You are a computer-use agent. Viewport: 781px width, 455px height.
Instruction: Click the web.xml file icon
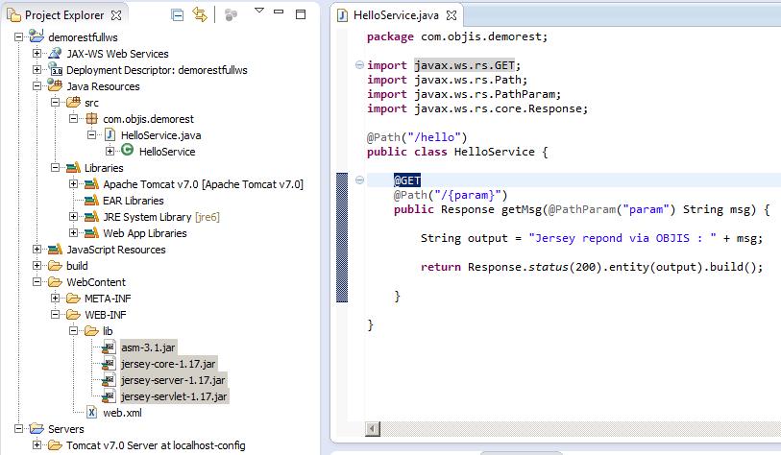[x=92, y=413]
